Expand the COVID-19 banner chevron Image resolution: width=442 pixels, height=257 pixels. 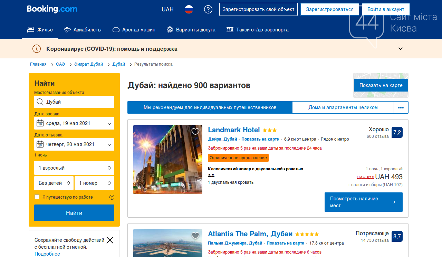(x=401, y=49)
